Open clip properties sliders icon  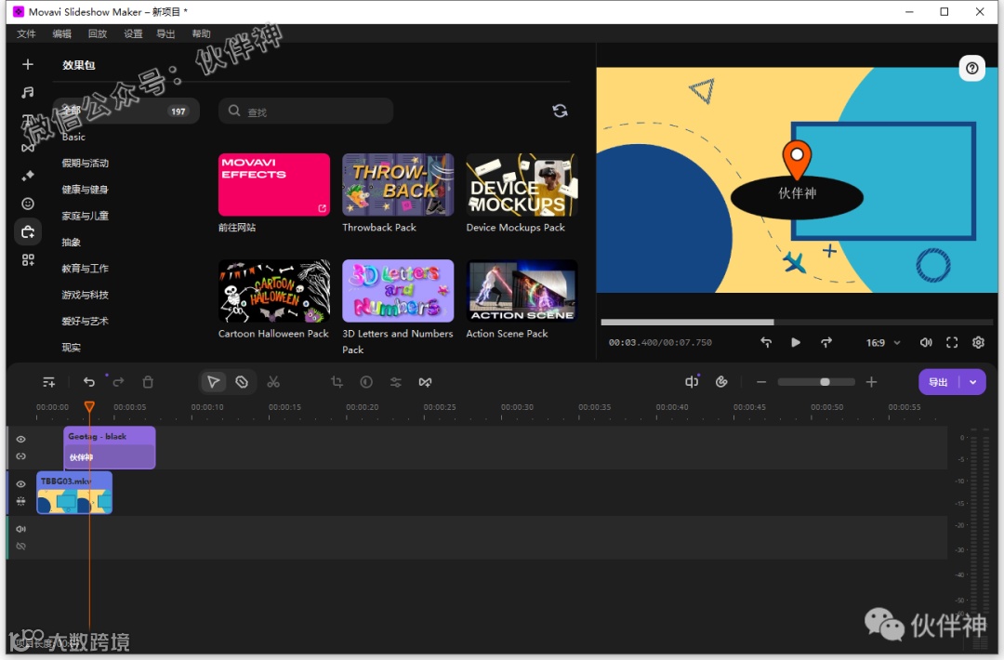pyautogui.click(x=396, y=382)
